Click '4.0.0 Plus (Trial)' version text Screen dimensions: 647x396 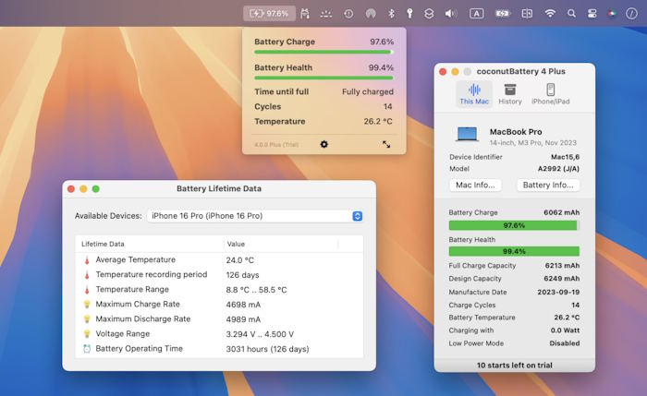point(276,145)
